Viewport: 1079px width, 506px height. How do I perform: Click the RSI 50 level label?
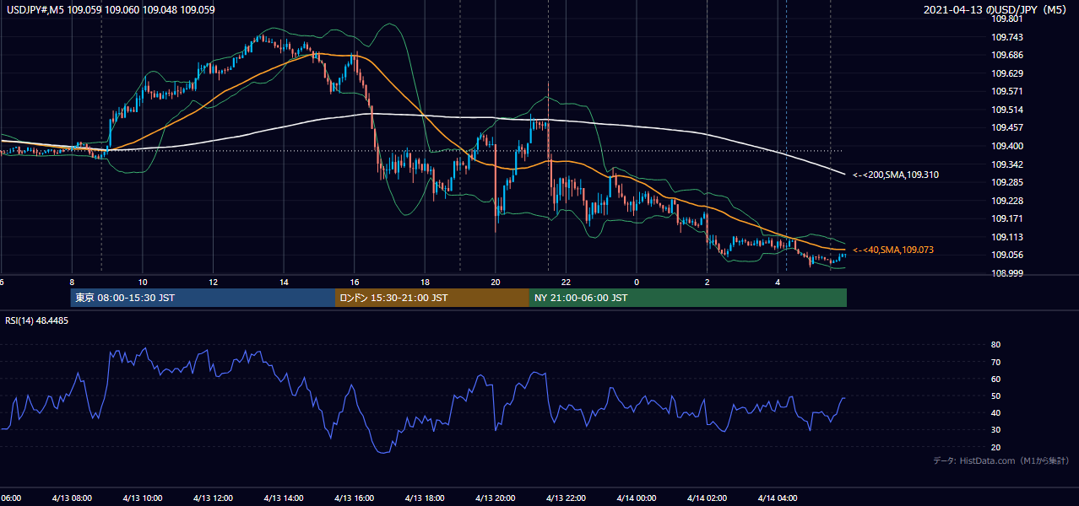pos(995,396)
